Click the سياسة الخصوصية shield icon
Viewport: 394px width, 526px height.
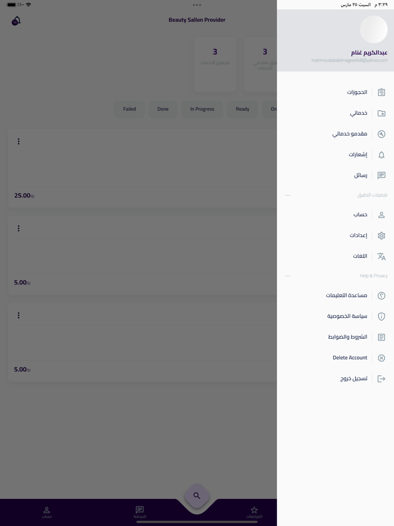click(x=381, y=317)
